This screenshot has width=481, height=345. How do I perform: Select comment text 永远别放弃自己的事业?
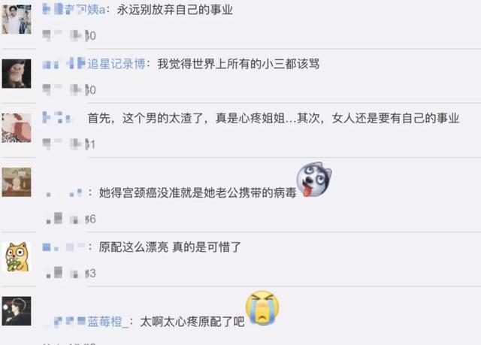click(175, 10)
